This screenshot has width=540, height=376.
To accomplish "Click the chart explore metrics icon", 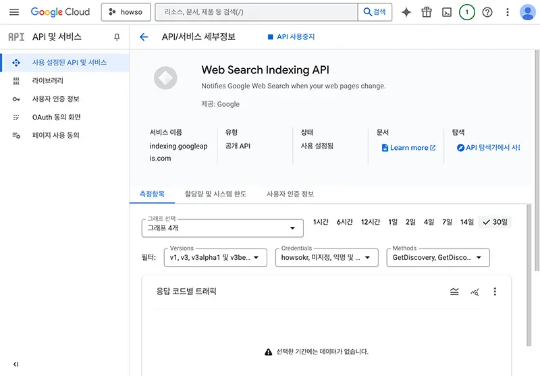I will click(475, 292).
